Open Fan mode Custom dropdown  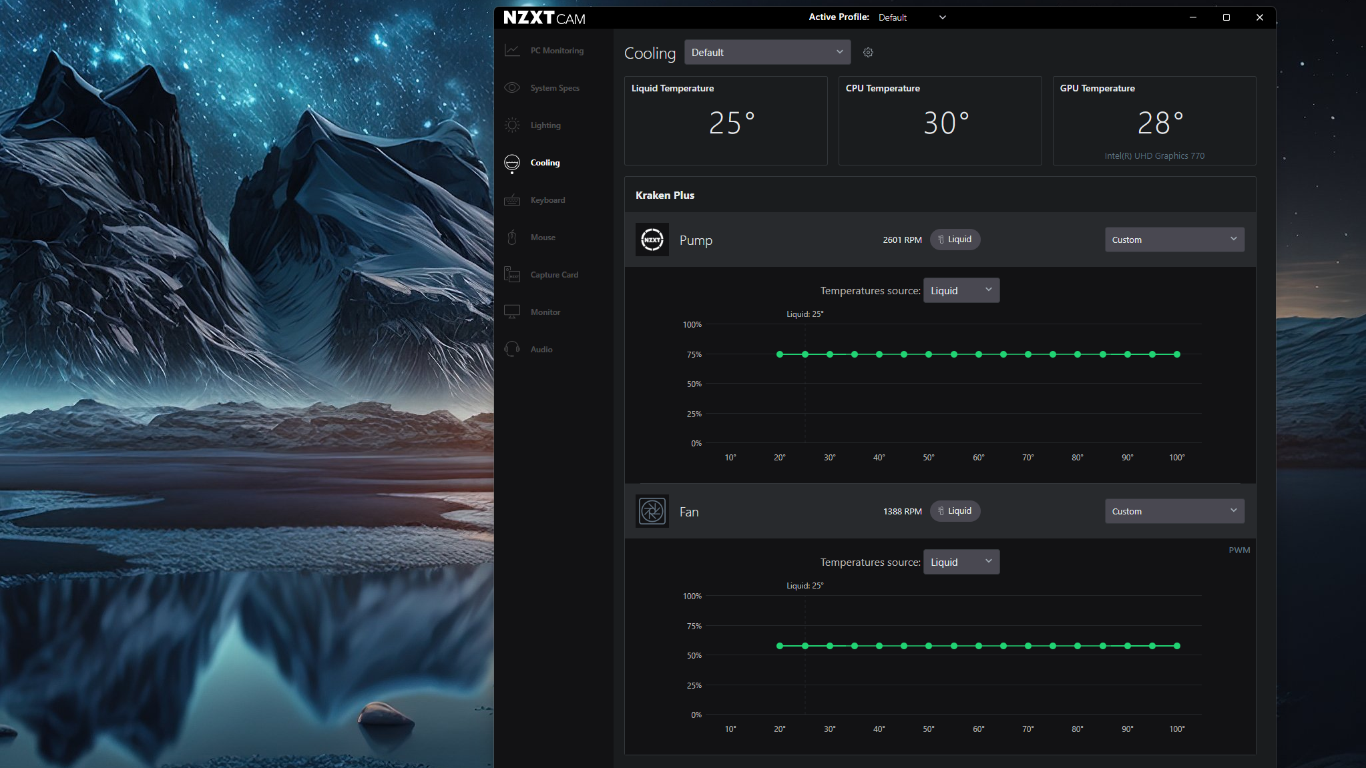point(1174,511)
